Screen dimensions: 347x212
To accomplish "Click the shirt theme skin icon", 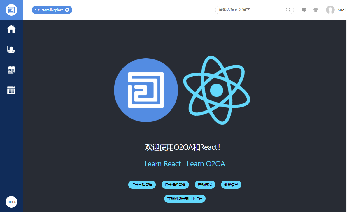I will click(x=316, y=10).
